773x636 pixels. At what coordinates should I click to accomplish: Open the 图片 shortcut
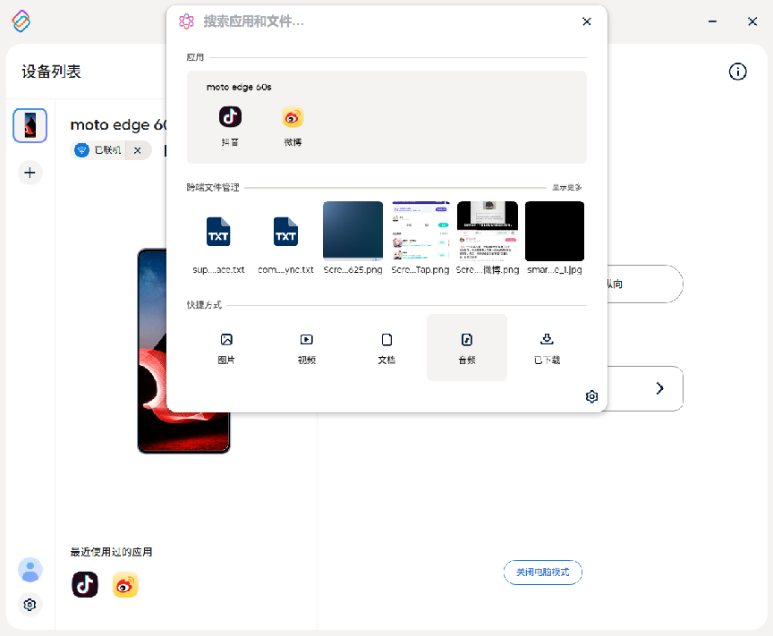tap(226, 348)
